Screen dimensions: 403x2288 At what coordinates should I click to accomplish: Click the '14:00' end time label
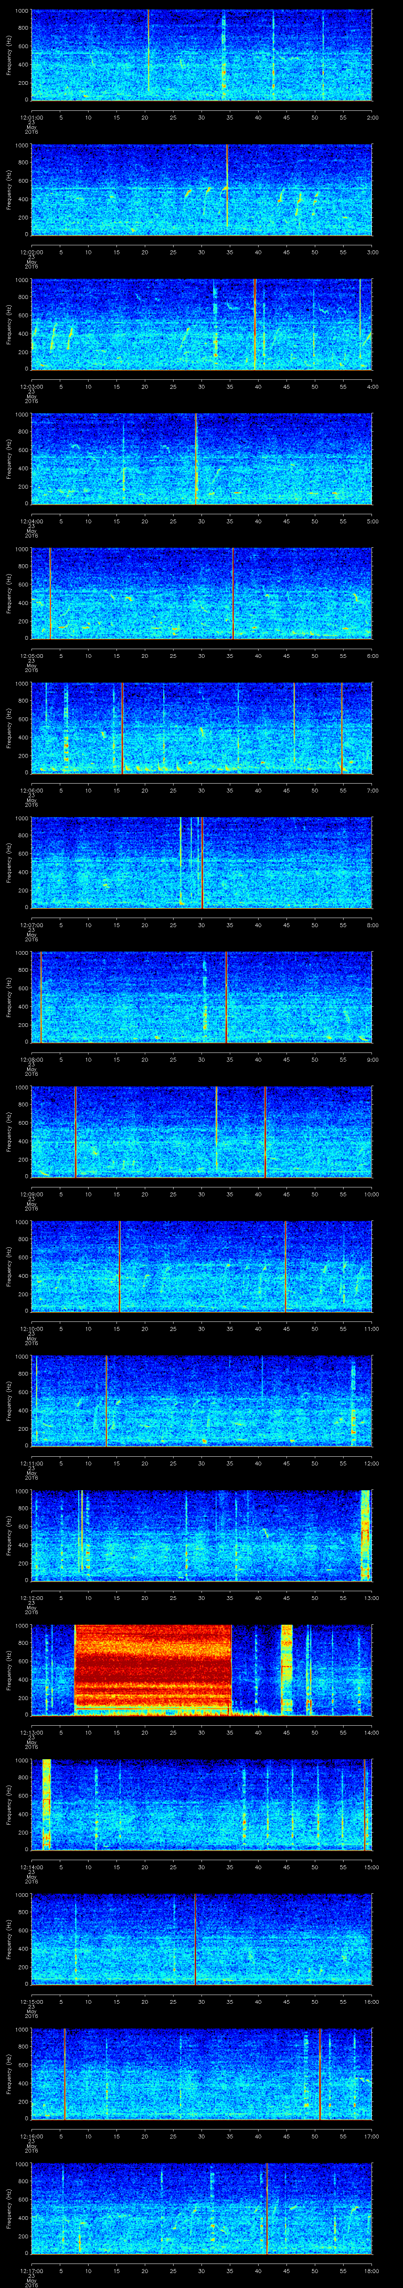pos(371,1732)
